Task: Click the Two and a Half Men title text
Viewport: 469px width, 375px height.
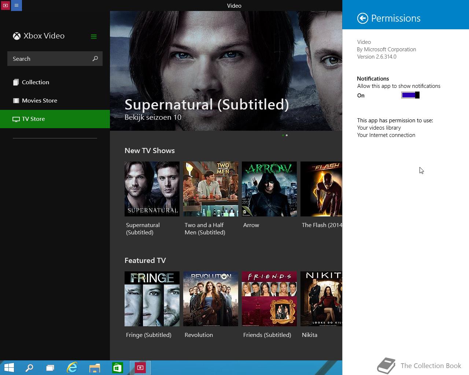Action: click(205, 229)
